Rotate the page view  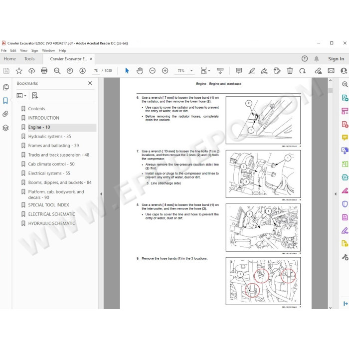click(x=302, y=71)
